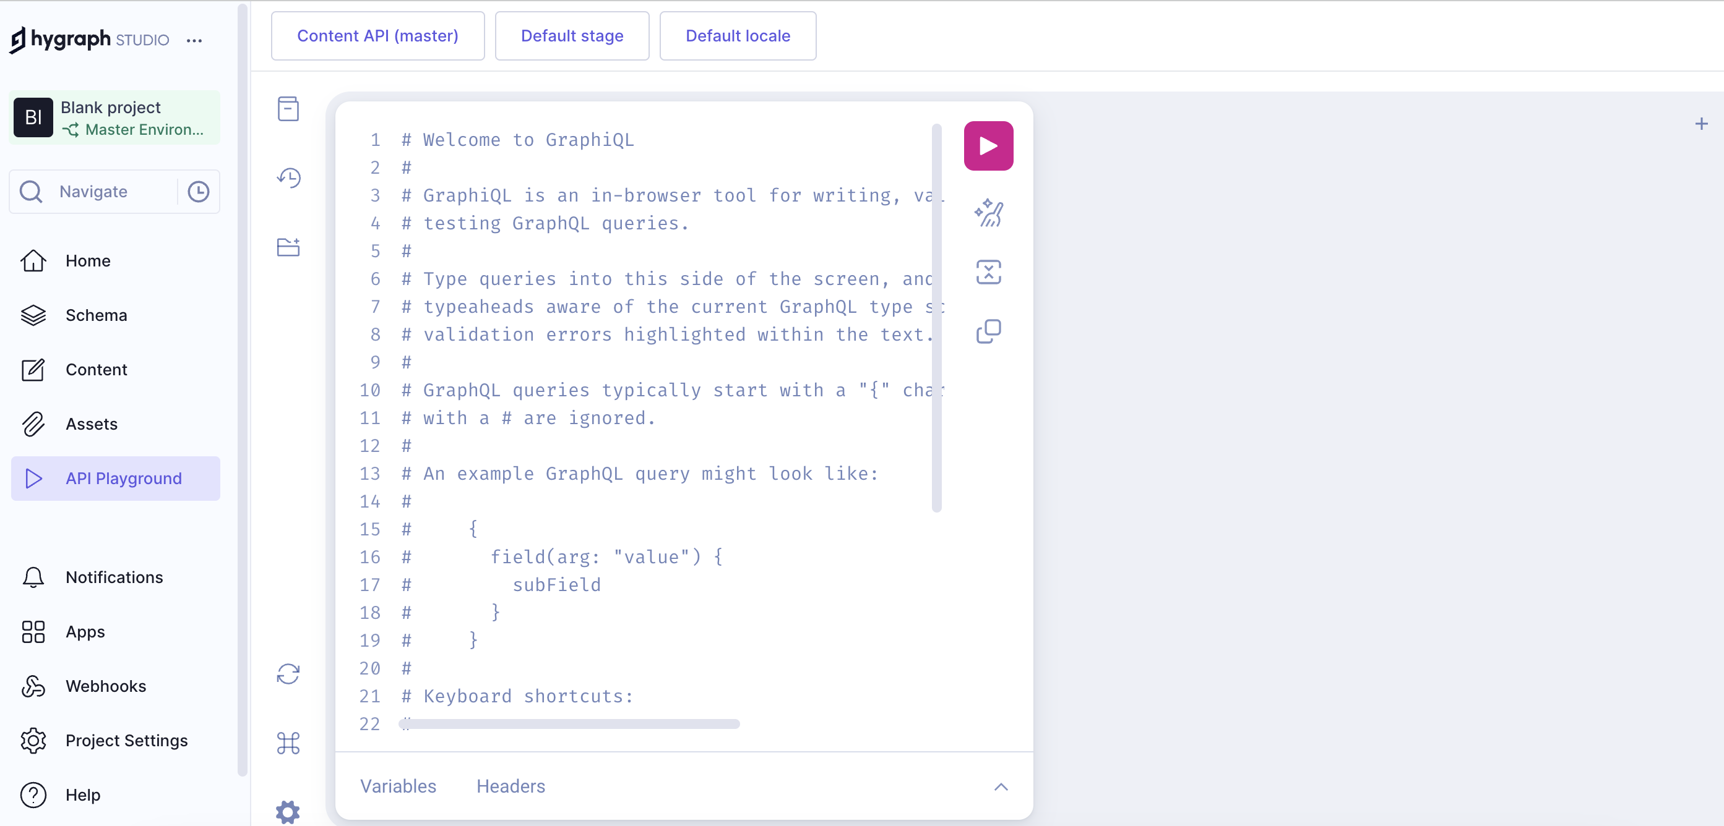Image resolution: width=1724 pixels, height=826 pixels.
Task: Open Webhooks in sidebar
Action: 116,686
